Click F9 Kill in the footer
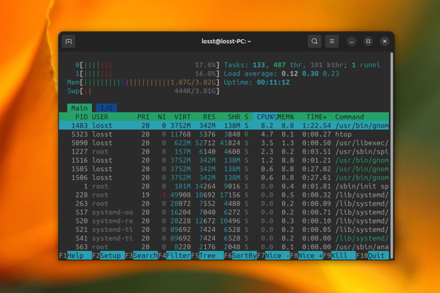This screenshot has width=440, height=293. click(x=339, y=256)
